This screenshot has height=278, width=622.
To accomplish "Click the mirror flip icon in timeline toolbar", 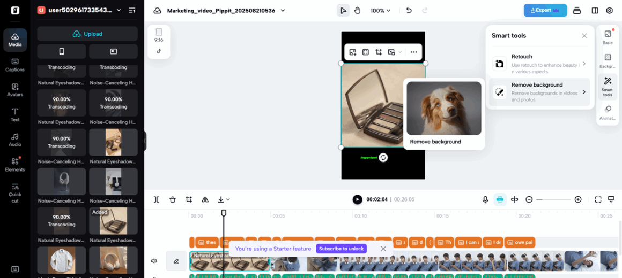I will point(205,199).
